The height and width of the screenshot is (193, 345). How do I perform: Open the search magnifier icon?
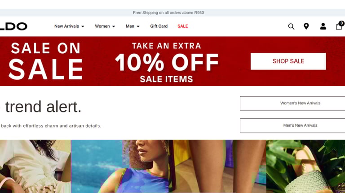291,26
